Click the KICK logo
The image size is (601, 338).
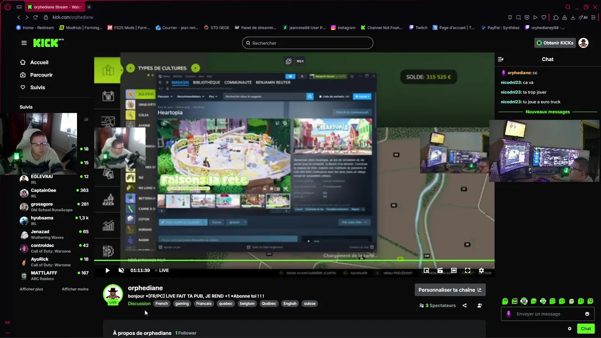pos(48,43)
